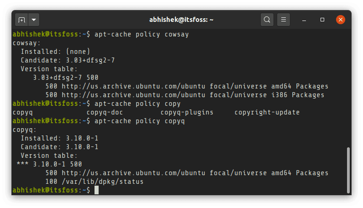Click the '*** 3.10.0-1 500' version line

click(49, 164)
